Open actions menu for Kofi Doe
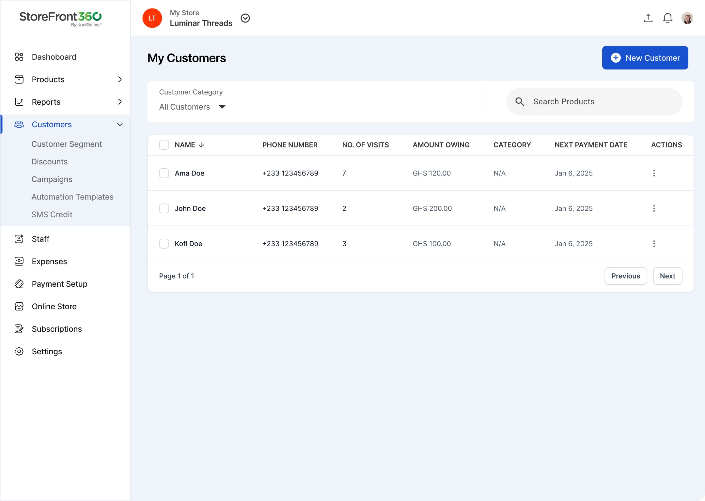Image resolution: width=705 pixels, height=501 pixels. click(654, 244)
